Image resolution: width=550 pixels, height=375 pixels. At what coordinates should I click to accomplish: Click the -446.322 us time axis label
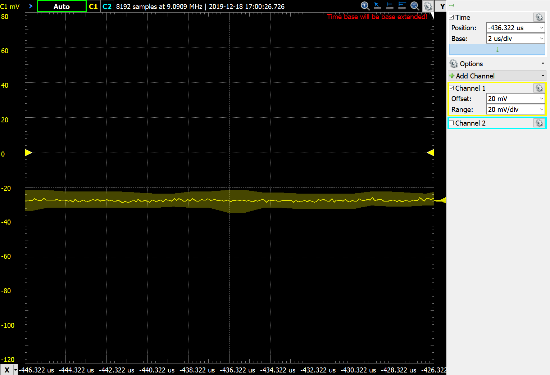pyautogui.click(x=37, y=370)
